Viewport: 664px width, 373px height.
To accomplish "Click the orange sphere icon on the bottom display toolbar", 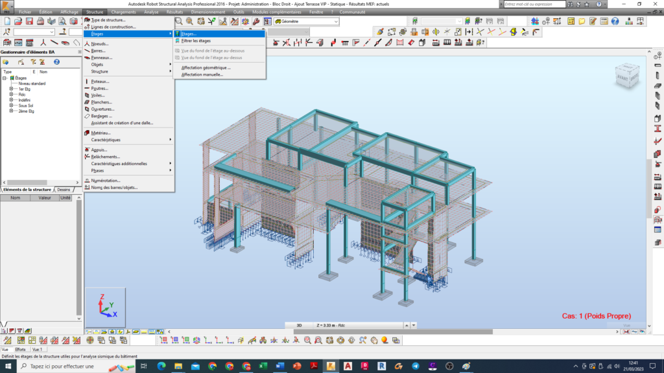I will pyautogui.click(x=384, y=340).
